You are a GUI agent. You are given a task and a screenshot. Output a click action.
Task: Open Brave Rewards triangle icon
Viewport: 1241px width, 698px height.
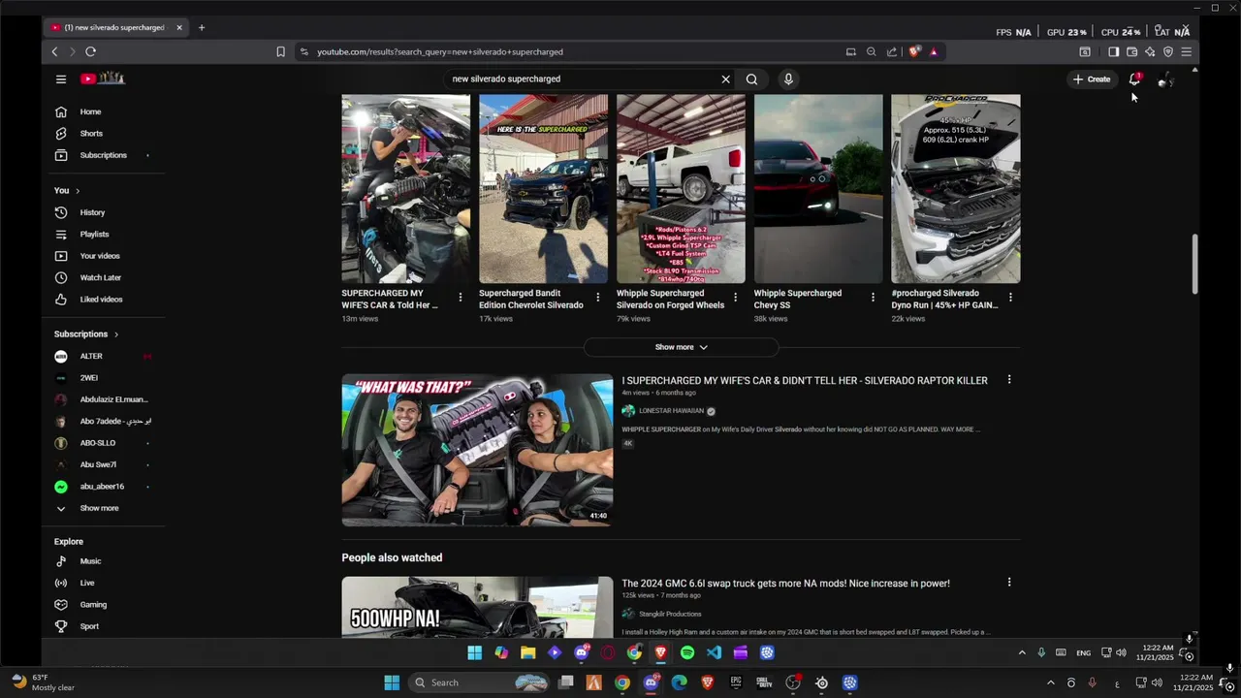[934, 51]
